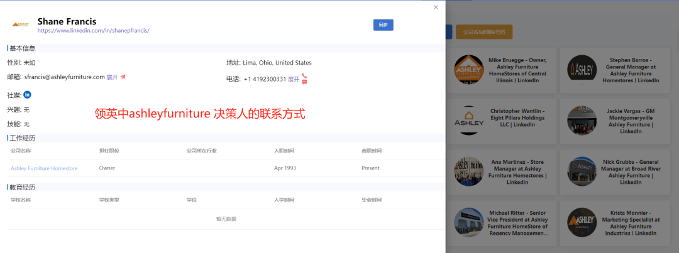Open Shane Francis LinkedIn profile URL
Screen dimensions: 679x253
point(93,31)
